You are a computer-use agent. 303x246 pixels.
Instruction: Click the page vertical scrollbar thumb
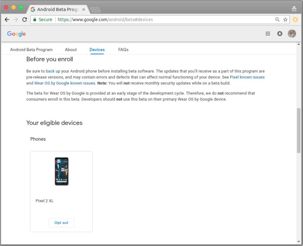pyautogui.click(x=299, y=131)
